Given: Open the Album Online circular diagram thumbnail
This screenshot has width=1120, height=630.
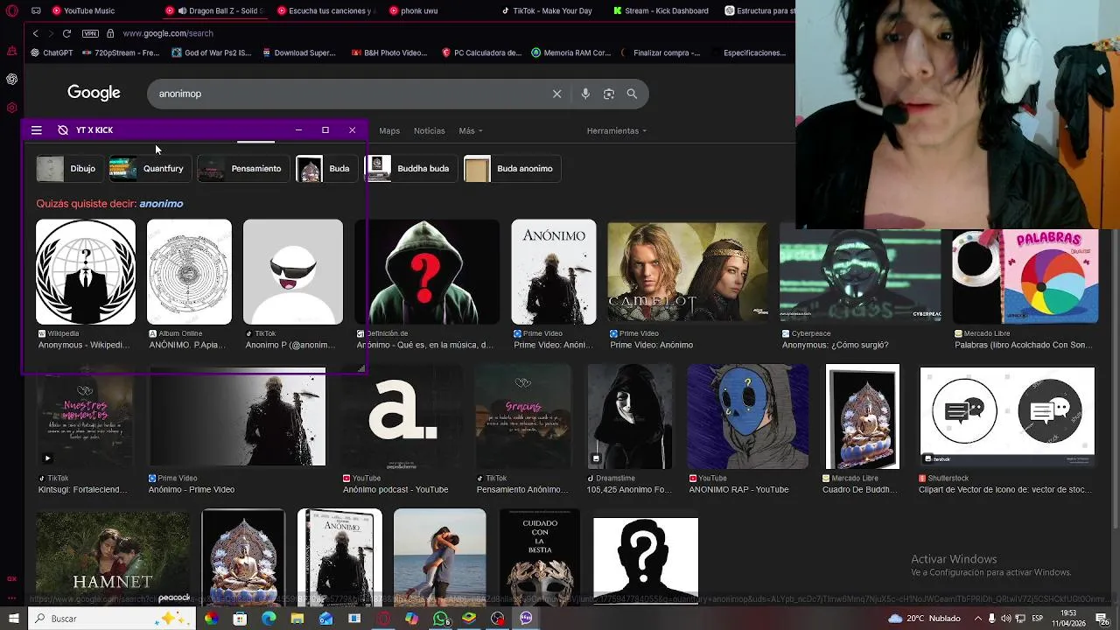Looking at the screenshot, I should [189, 272].
